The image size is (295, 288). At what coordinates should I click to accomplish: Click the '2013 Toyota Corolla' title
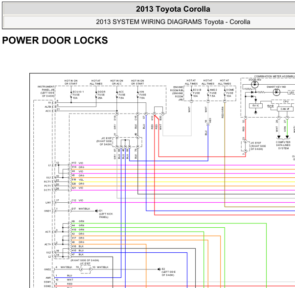coord(173,9)
